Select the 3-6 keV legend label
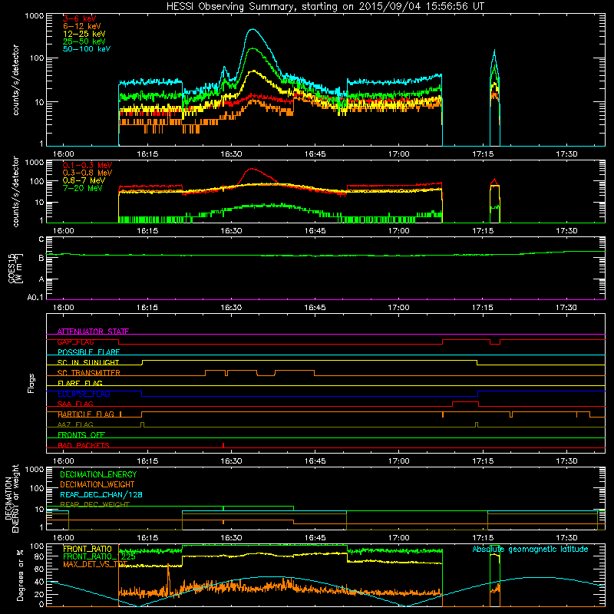614x614 pixels. (x=79, y=18)
